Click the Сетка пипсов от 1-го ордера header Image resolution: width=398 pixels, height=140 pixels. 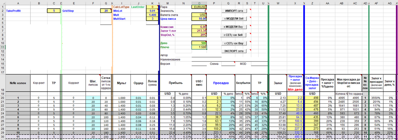tap(106, 83)
